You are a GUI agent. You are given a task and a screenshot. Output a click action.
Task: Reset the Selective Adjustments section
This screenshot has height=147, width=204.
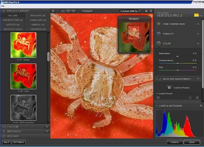[198, 79]
